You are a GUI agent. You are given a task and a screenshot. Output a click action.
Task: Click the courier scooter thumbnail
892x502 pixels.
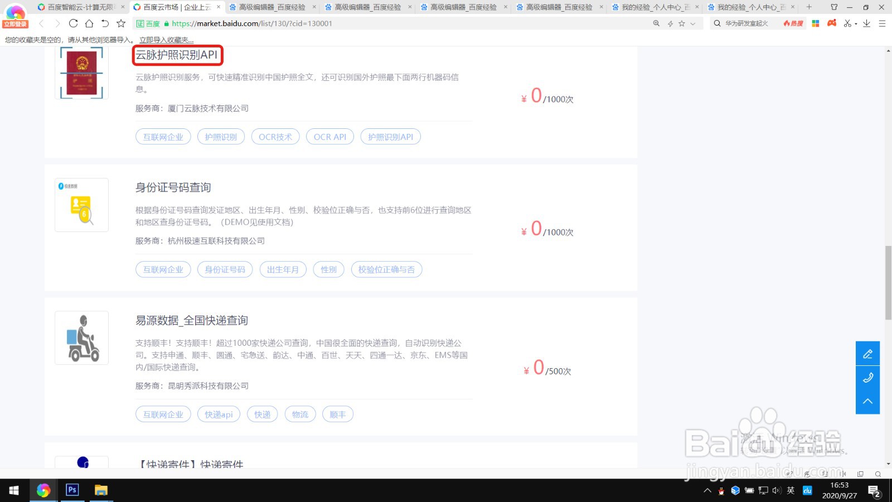click(x=81, y=338)
